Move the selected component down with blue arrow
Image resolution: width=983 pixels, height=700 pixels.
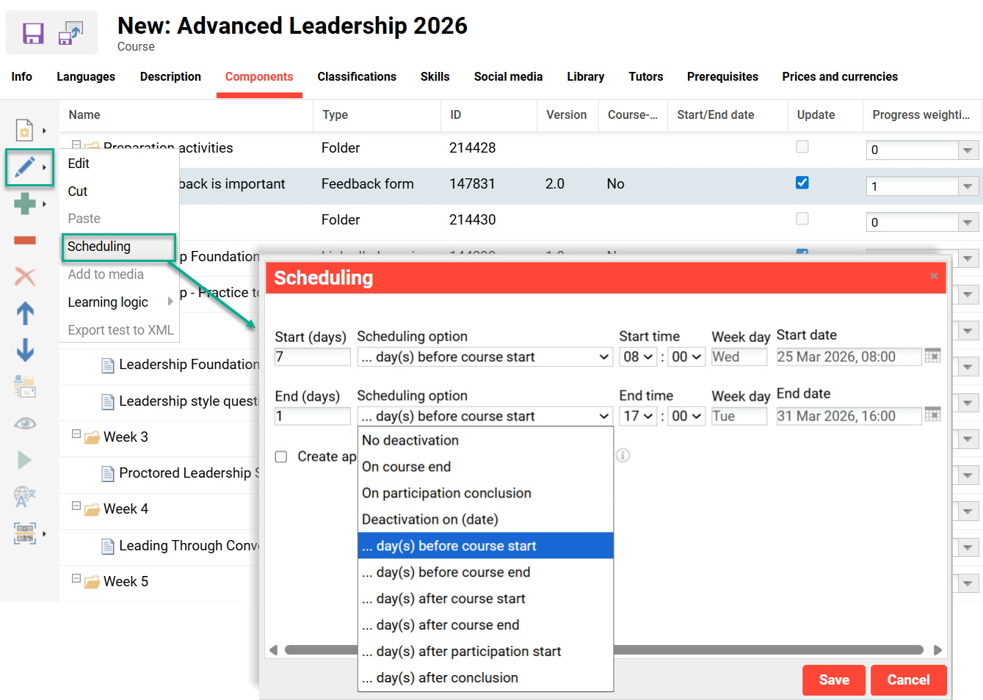tap(24, 351)
